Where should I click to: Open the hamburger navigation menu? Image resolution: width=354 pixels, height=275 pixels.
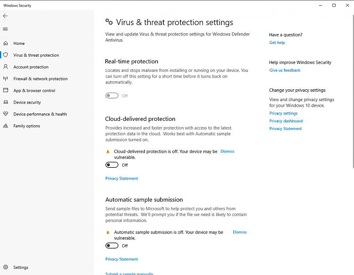pyautogui.click(x=5, y=29)
